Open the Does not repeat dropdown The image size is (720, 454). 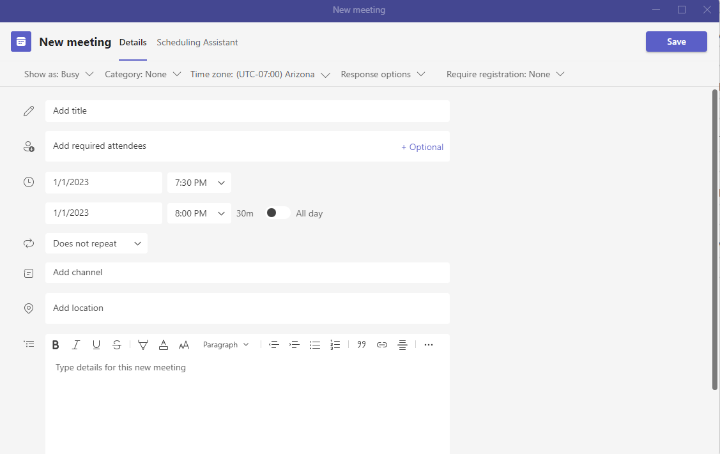[x=96, y=243]
